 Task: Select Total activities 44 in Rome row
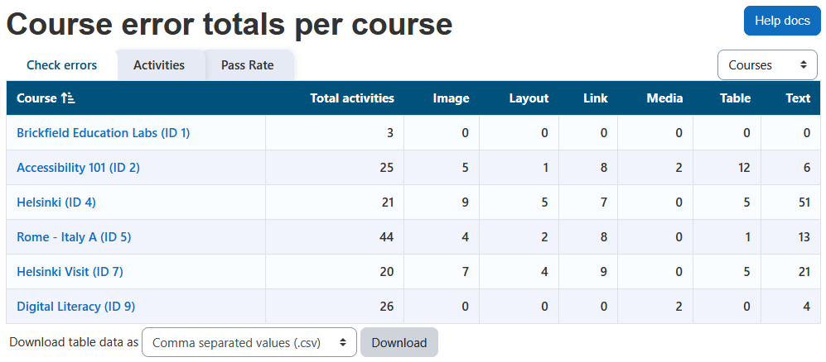pos(387,237)
